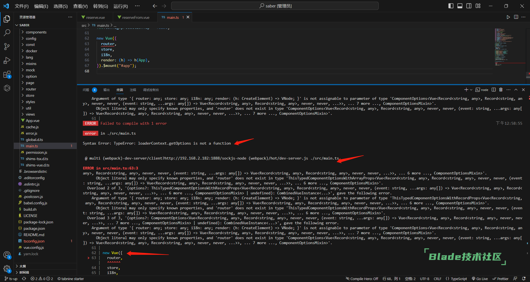Viewport: 530px width, 282px height.
Task: Open Explorer panel more actions ellipsis
Action: point(70,17)
